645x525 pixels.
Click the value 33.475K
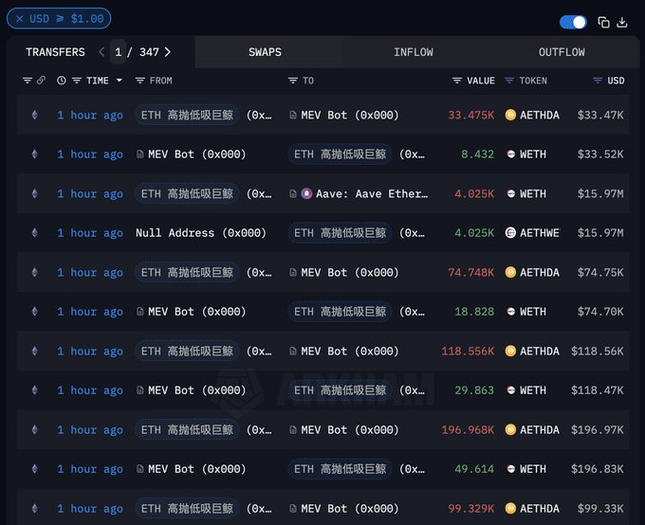pyautogui.click(x=471, y=115)
